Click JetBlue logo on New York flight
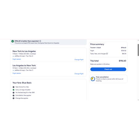This screenshot has width=139, height=139. [x=13, y=56]
